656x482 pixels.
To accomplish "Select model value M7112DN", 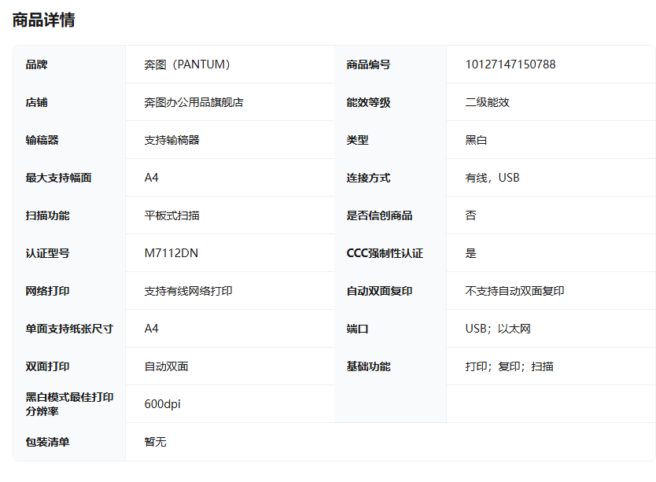I will (171, 253).
